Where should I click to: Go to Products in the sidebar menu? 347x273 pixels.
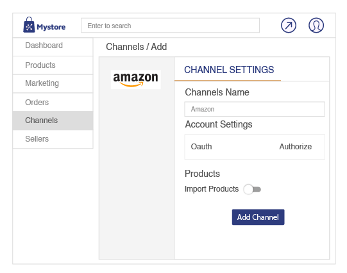(53, 65)
